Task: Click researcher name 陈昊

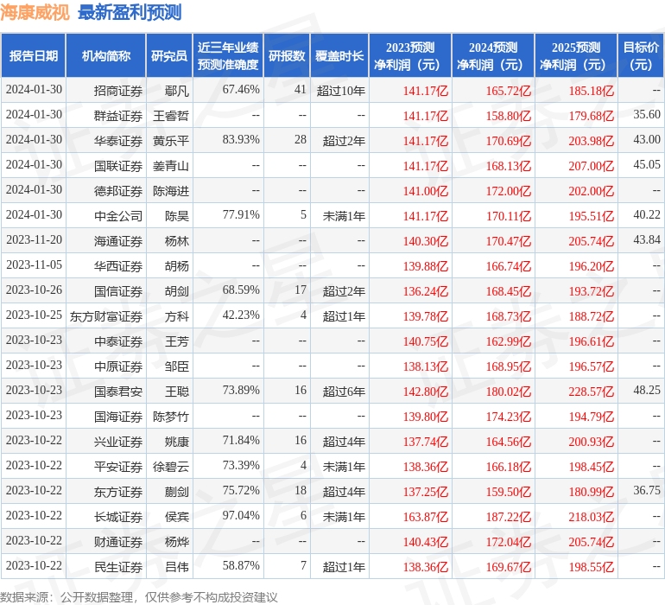Action: (177, 216)
